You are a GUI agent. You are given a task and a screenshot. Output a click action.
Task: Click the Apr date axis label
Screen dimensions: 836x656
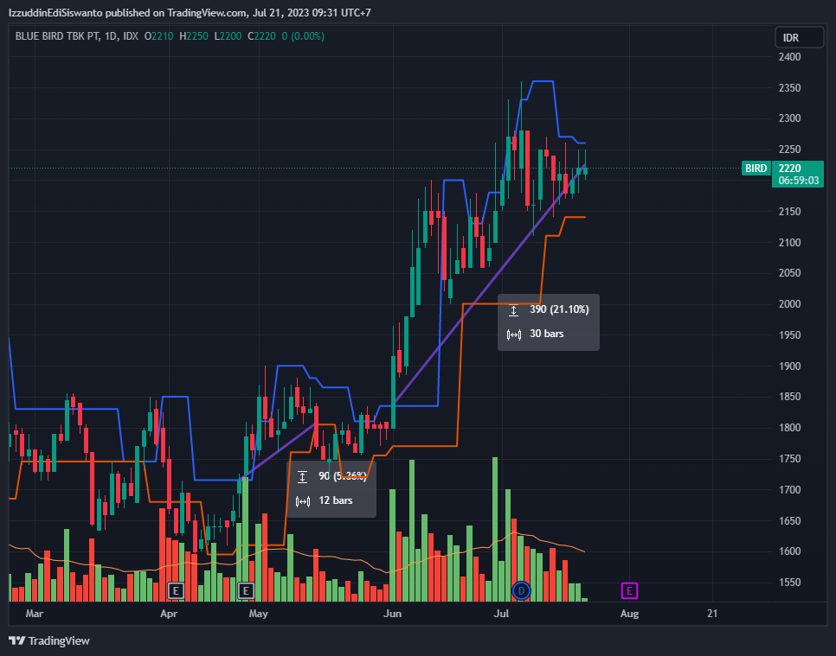coord(169,614)
